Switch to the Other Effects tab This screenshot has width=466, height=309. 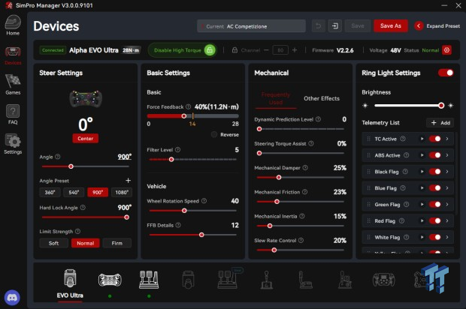322,98
